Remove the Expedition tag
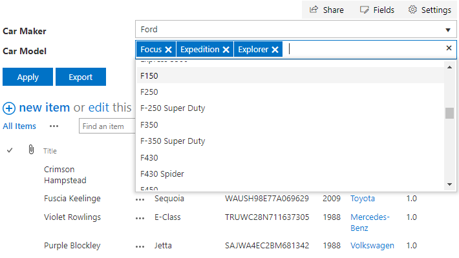This screenshot has height=258, width=459. click(x=226, y=50)
